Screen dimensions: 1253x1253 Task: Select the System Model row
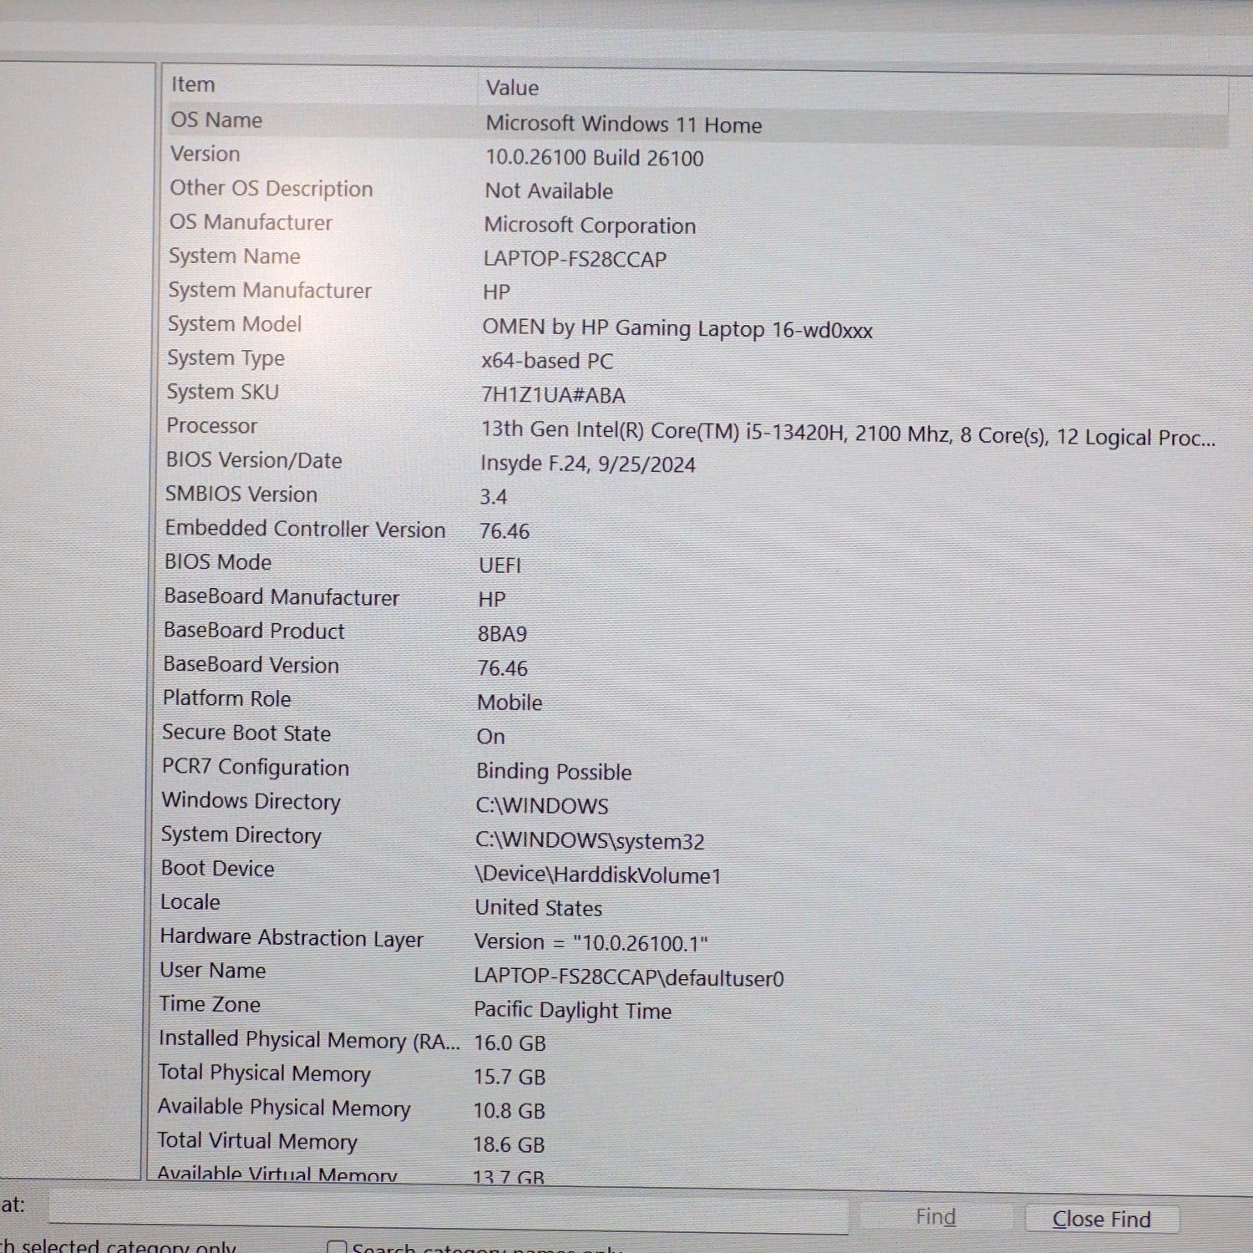pyautogui.click(x=234, y=324)
